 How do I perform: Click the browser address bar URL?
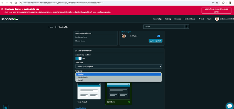(63, 3)
